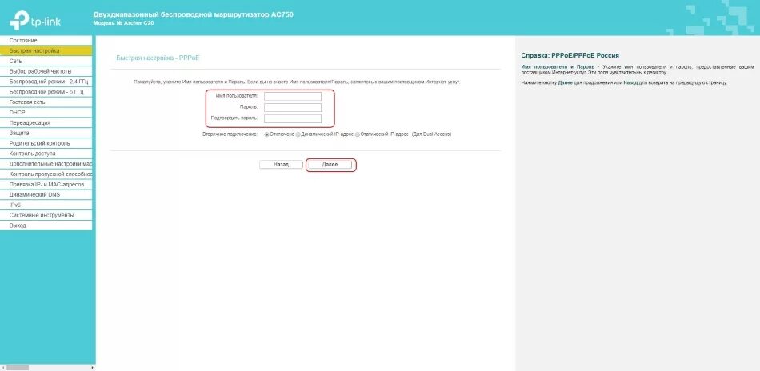The image size is (760, 371).
Task: Click help title 'Справка: PPPoE/PPPoE Россия'
Action: pos(570,56)
